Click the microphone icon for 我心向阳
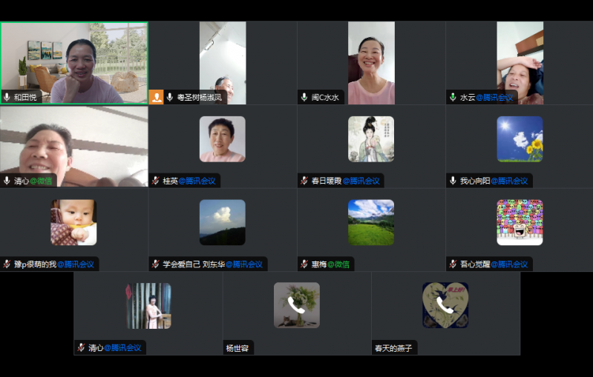The height and width of the screenshot is (377, 593). point(453,181)
